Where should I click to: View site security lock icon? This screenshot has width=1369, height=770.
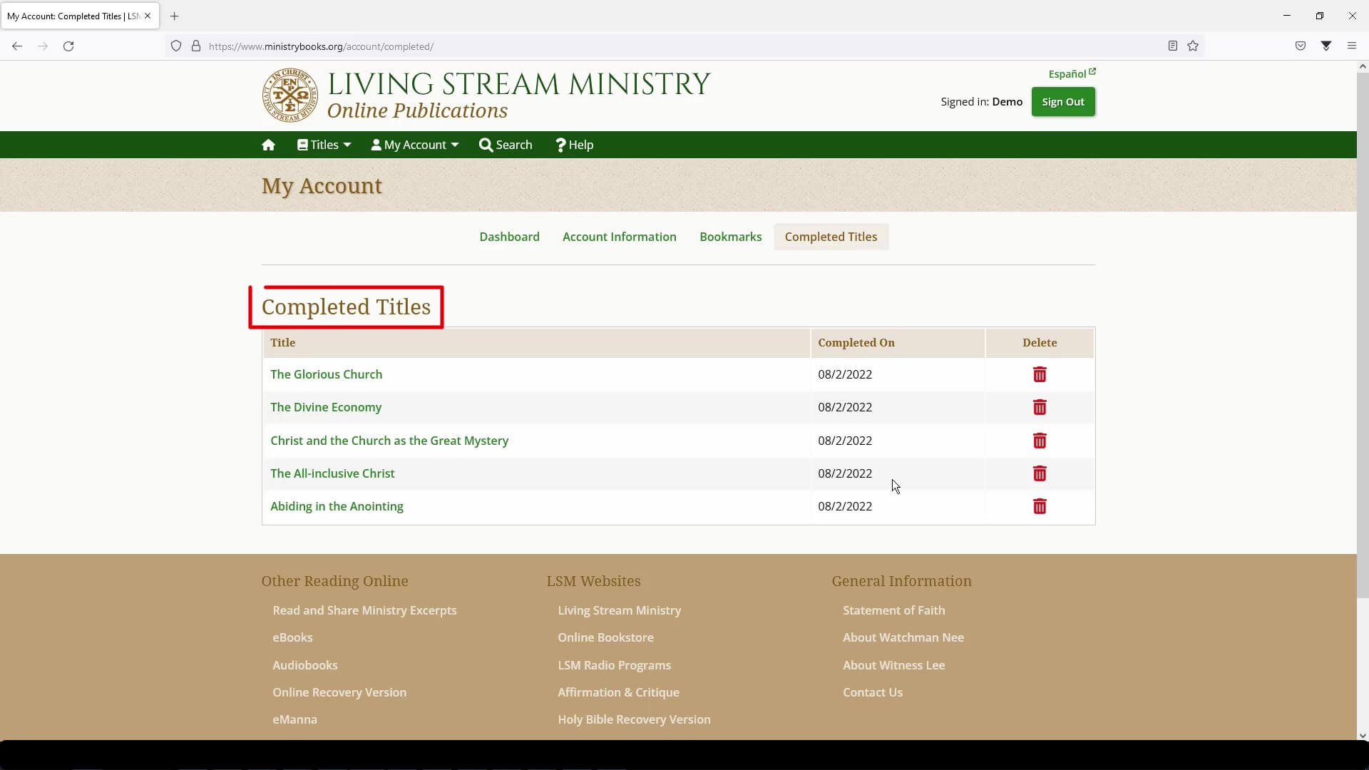[196, 46]
